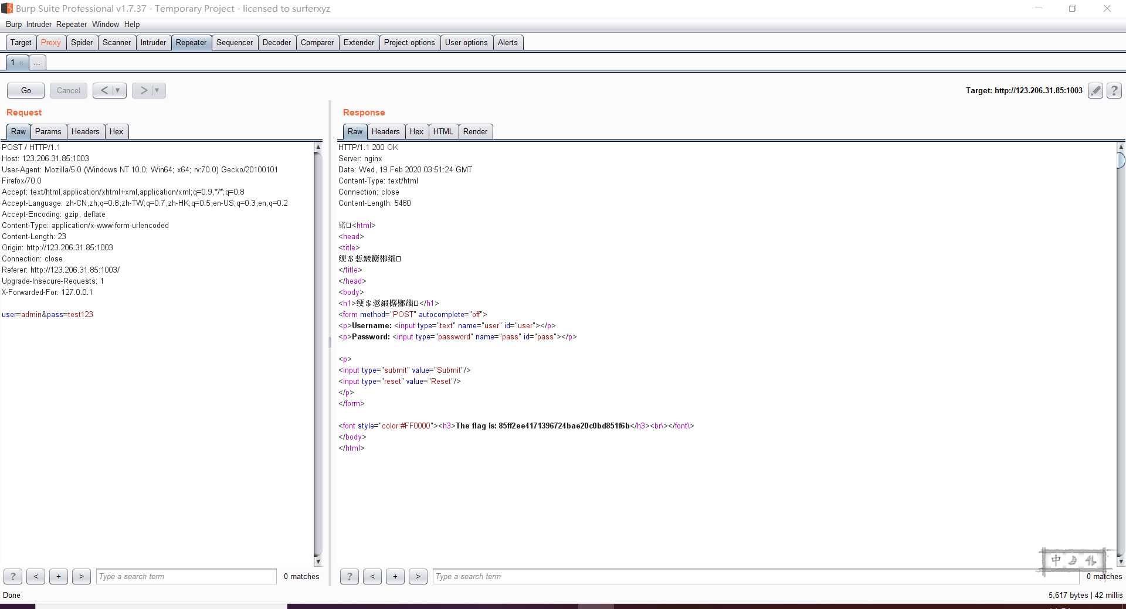
Task: Click the request scrollbar down arrow
Action: pos(318,562)
